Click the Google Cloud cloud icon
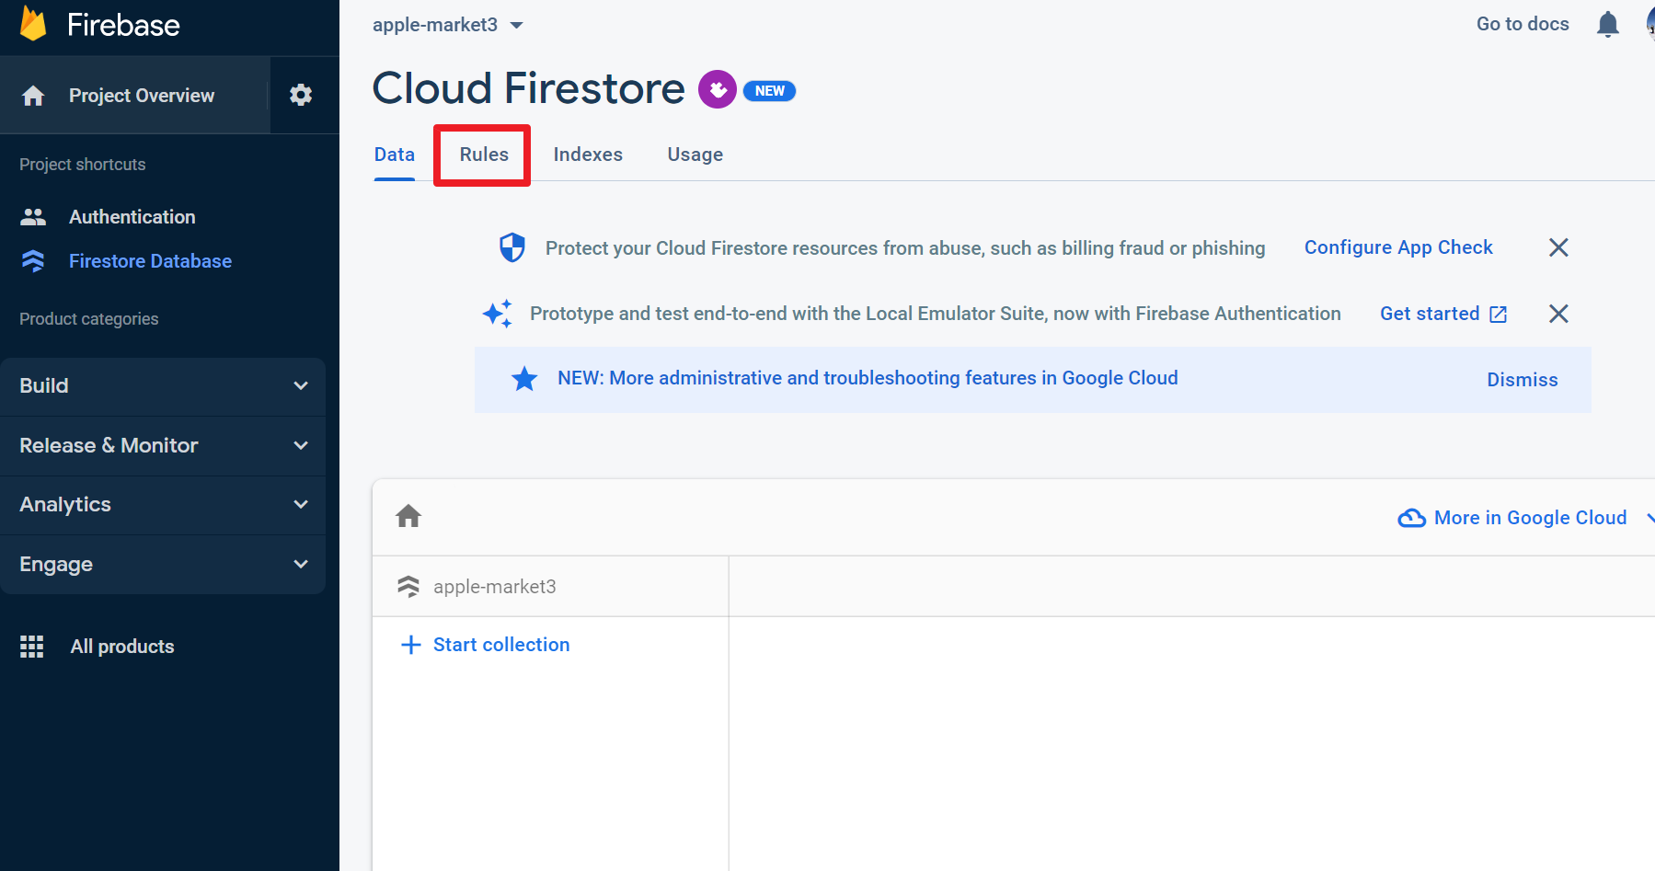The height and width of the screenshot is (871, 1655). tap(1412, 518)
